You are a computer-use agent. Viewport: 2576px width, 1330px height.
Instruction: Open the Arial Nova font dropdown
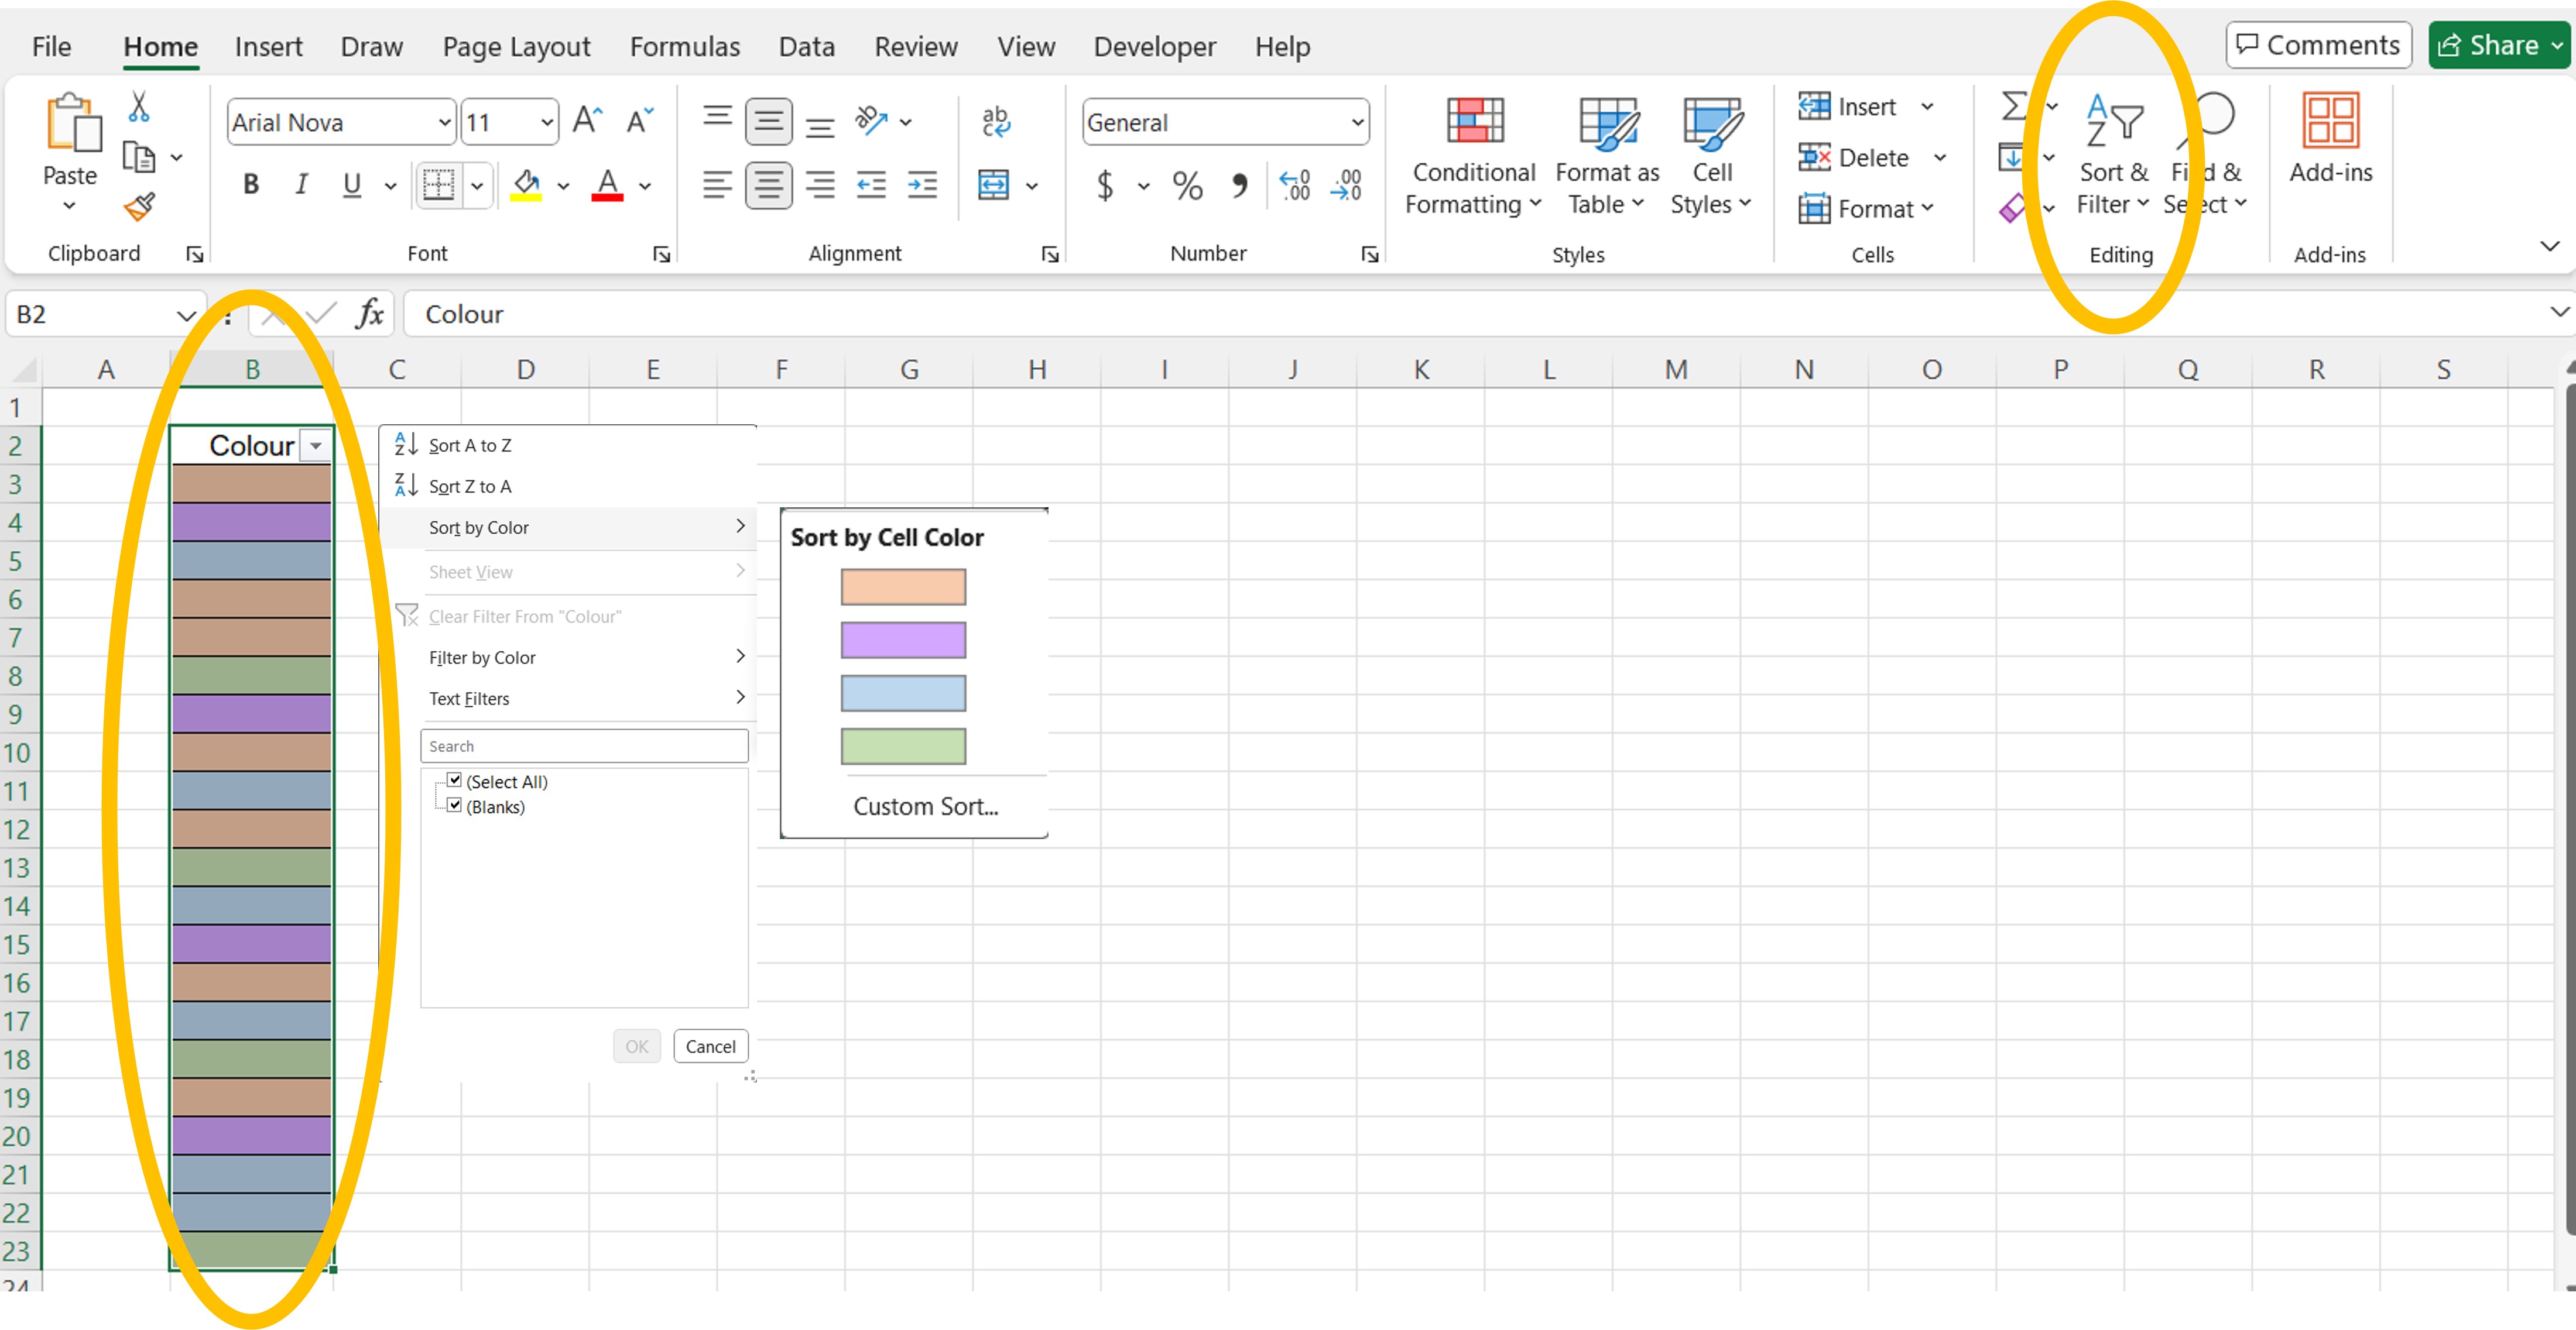click(x=444, y=123)
